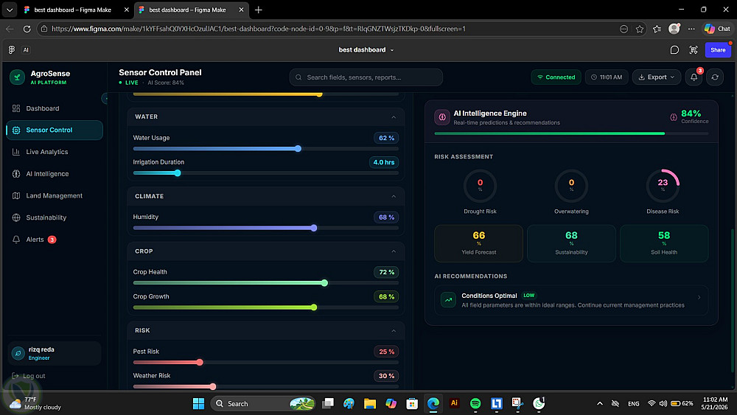Click the AgroSense plant logo icon
This screenshot has width=737, height=415.
18,77
